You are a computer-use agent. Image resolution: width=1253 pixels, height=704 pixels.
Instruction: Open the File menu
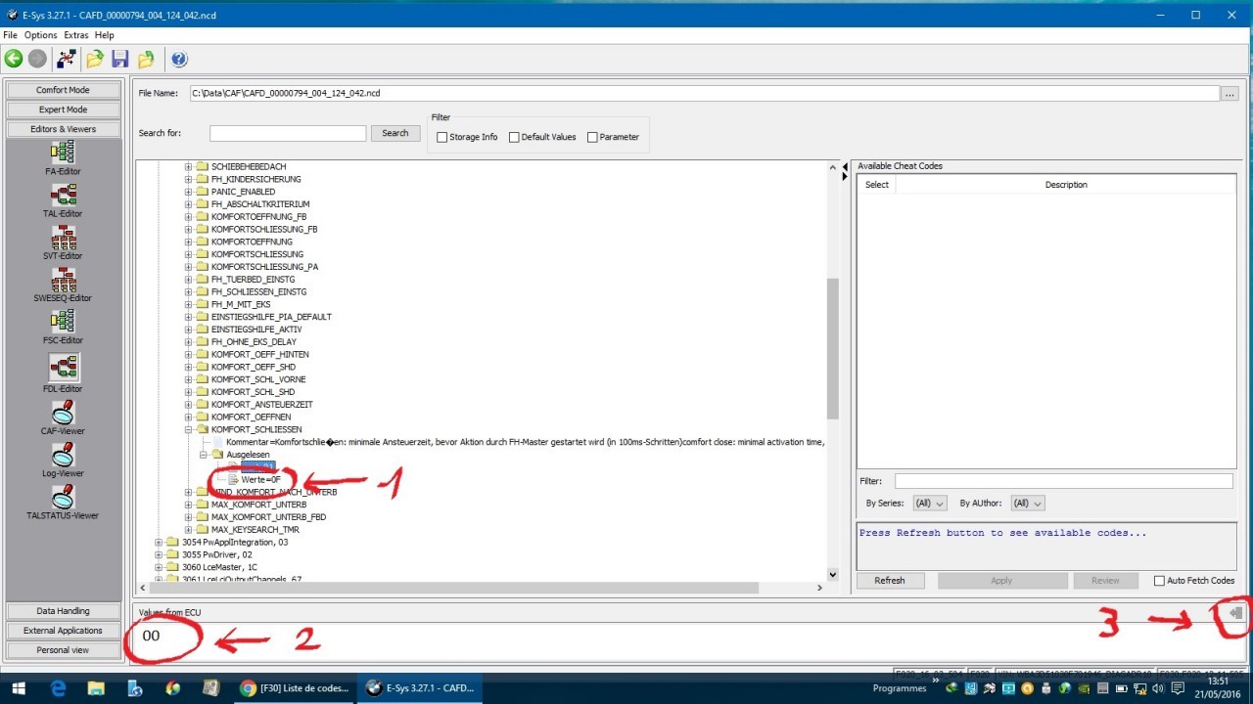tap(11, 35)
